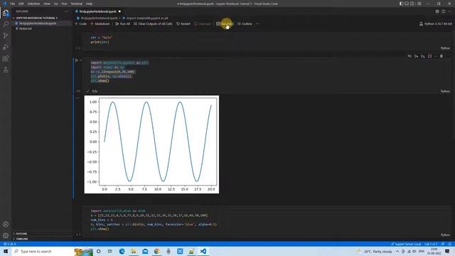Viewport: 455px width, 256px height.
Task: Open the Edit menu
Action: tap(21, 4)
